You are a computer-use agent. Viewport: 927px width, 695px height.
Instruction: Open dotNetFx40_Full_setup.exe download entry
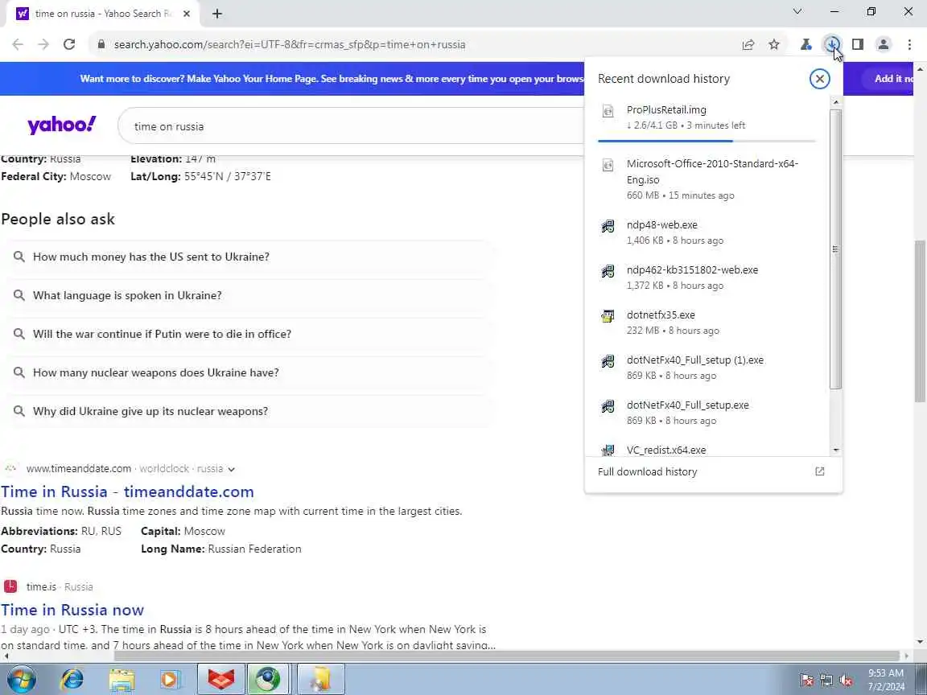point(707,412)
